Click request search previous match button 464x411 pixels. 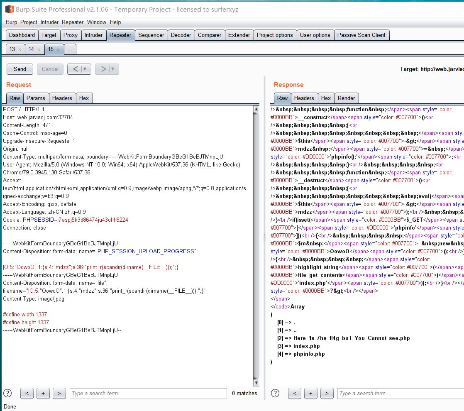coord(27,393)
